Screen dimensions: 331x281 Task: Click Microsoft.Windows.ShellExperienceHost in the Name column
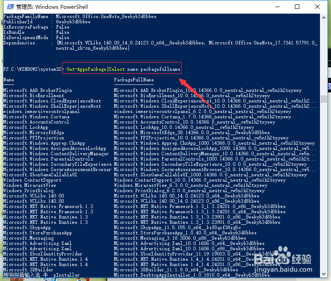(52, 106)
